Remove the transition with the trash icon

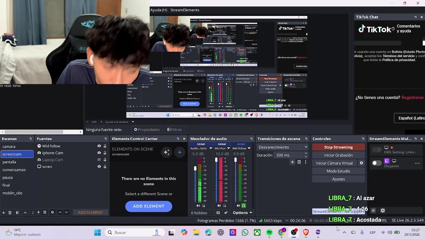click(x=299, y=162)
